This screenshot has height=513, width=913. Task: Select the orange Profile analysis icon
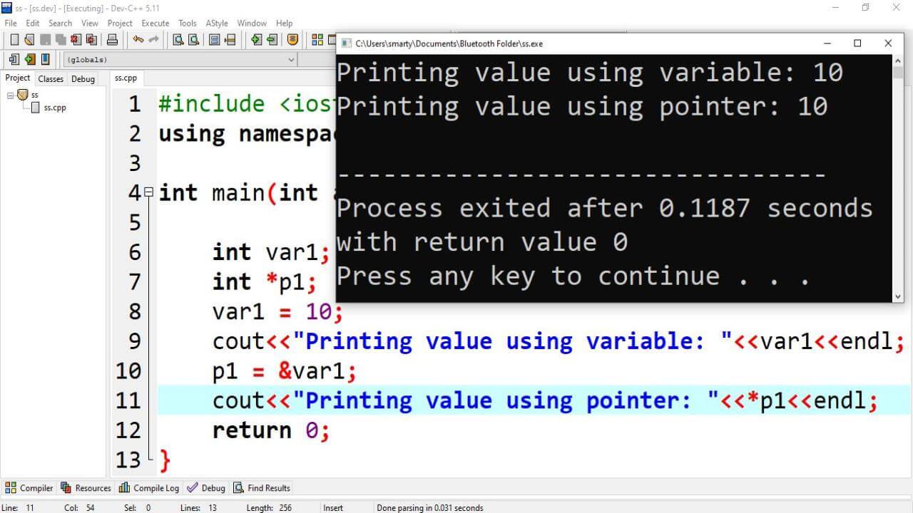click(293, 40)
